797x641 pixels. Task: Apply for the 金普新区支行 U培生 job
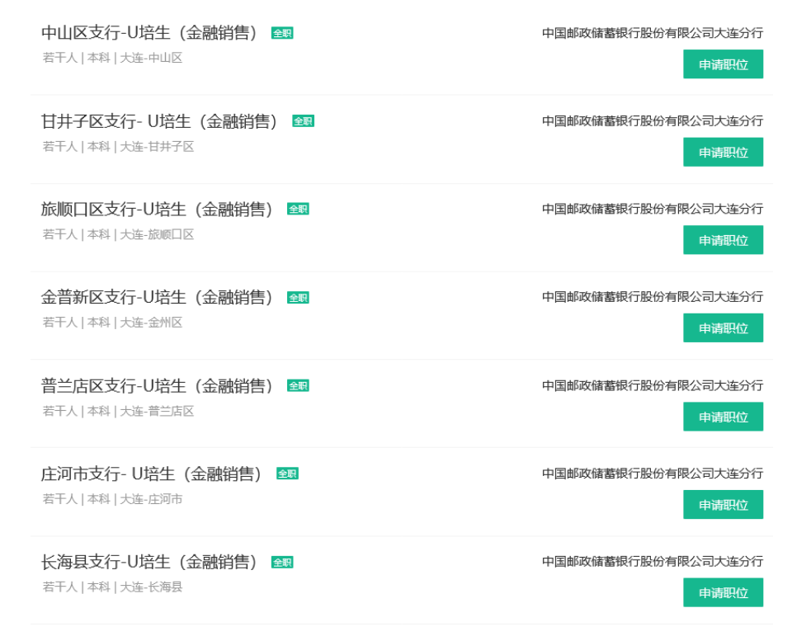click(x=723, y=328)
